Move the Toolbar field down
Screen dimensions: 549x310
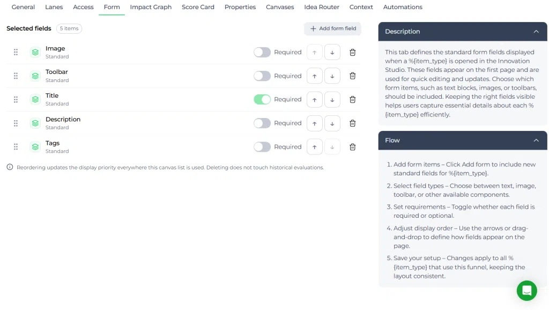tap(332, 76)
